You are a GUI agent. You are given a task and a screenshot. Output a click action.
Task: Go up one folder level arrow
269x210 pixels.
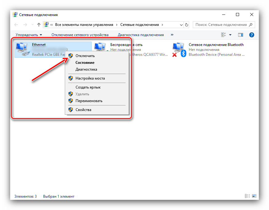point(39,25)
